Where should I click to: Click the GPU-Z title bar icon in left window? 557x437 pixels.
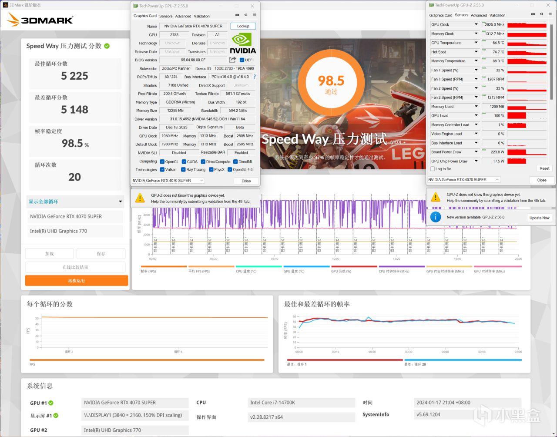[136, 6]
